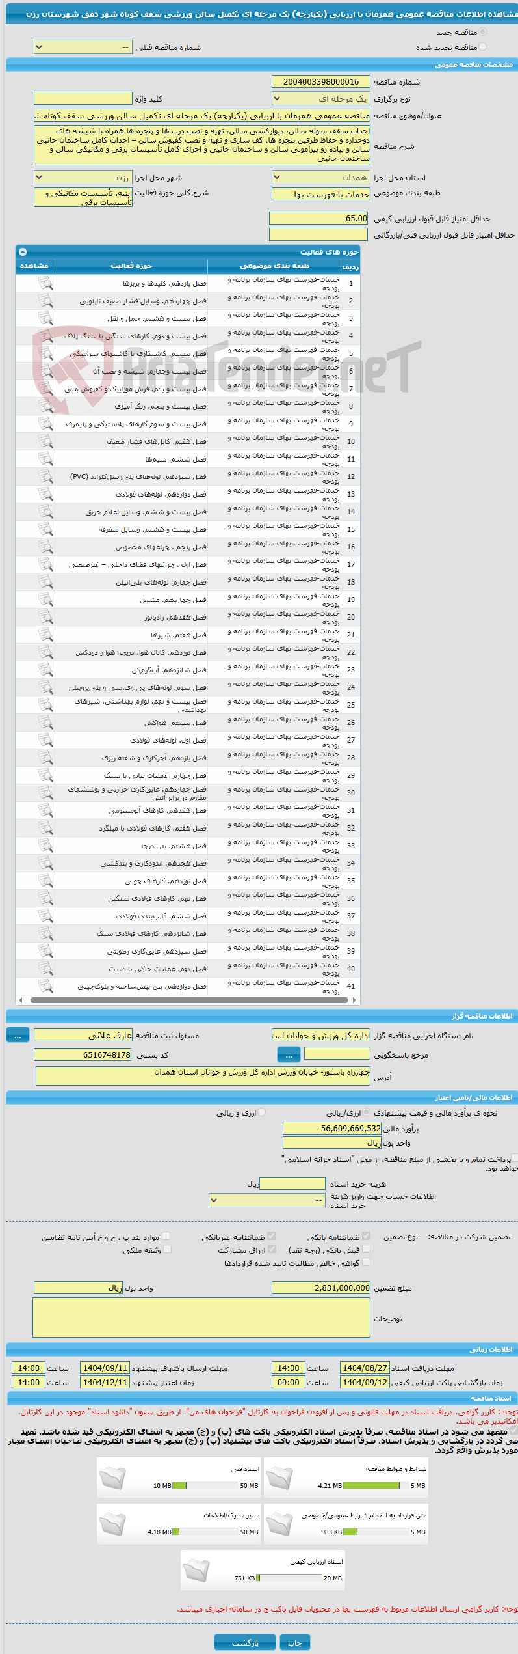The height and width of the screenshot is (1654, 518).
Task: Open the اسناد فنی folder icon
Action: pyautogui.click(x=112, y=1477)
